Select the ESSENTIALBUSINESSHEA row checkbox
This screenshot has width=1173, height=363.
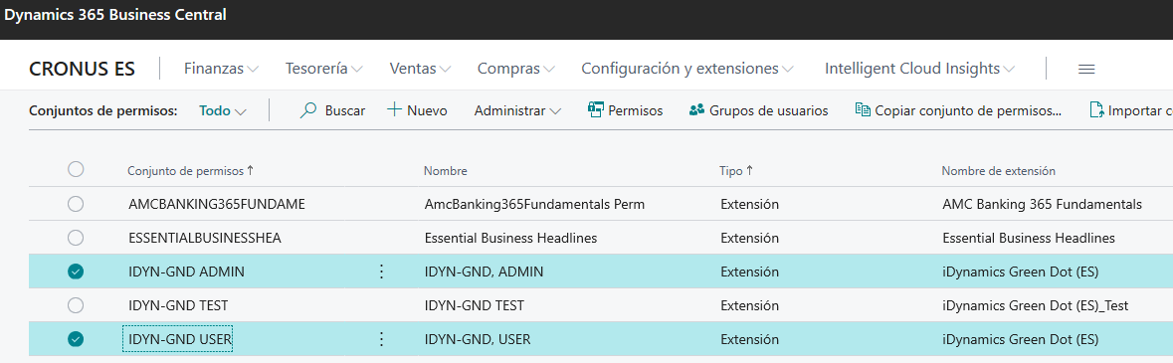pos(76,238)
